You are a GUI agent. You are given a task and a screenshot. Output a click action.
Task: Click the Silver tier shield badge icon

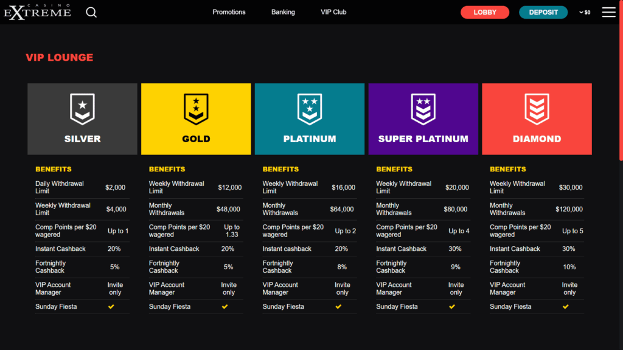coord(82,109)
